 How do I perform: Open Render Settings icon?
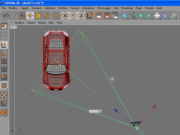pyautogui.click(x=115, y=15)
